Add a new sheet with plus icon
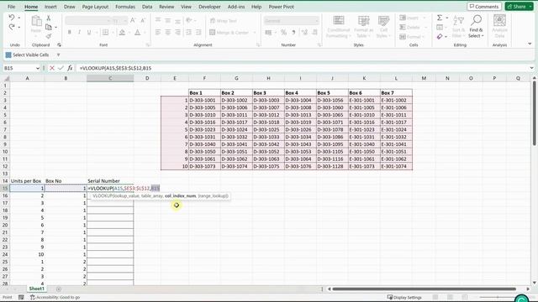Image resolution: width=538 pixels, height=302 pixels. [59, 289]
